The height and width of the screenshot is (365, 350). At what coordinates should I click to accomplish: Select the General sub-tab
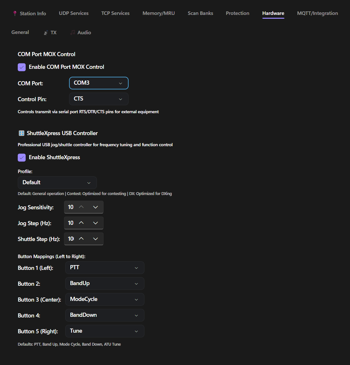coord(20,32)
